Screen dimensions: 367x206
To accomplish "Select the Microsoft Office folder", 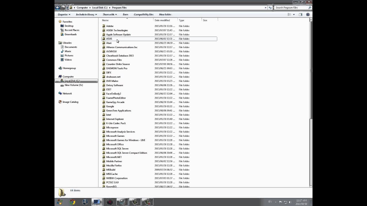I will (115, 144).
